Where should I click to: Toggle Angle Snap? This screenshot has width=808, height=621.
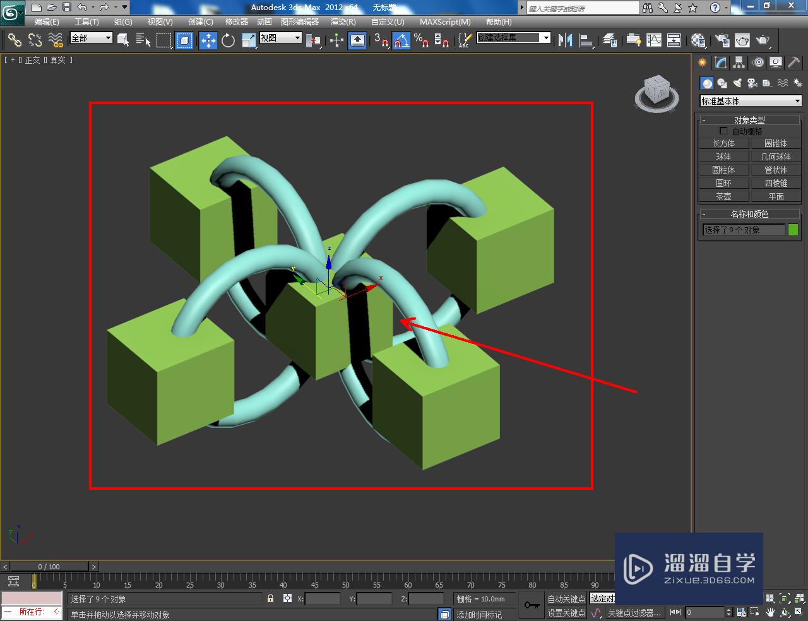pos(401,40)
